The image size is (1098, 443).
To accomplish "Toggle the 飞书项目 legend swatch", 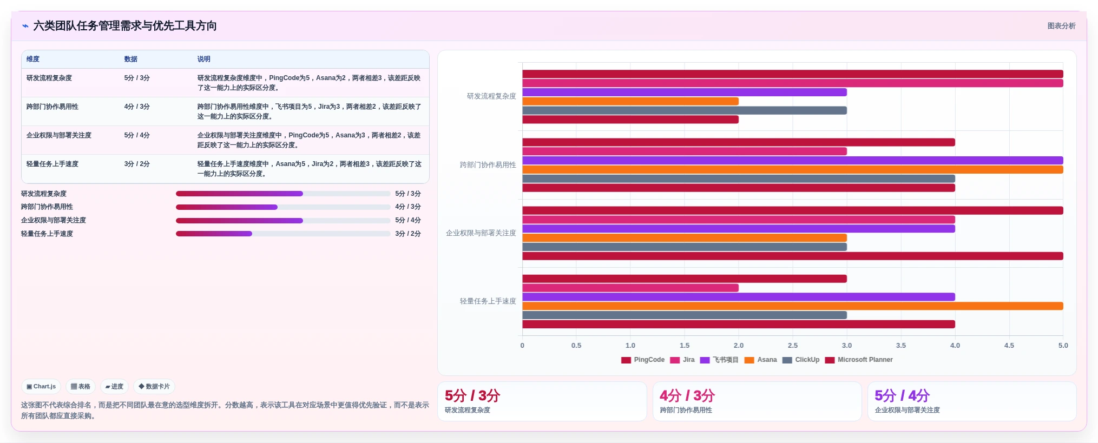I will [705, 360].
